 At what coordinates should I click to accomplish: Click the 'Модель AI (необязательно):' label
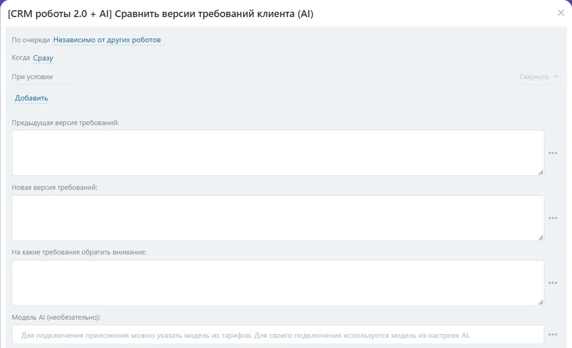pos(56,317)
